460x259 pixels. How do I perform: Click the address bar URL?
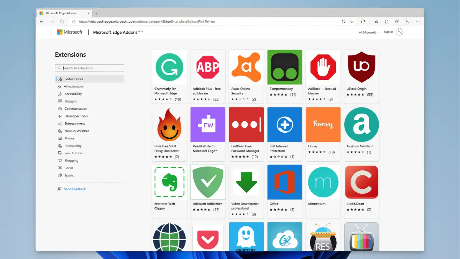point(146,21)
